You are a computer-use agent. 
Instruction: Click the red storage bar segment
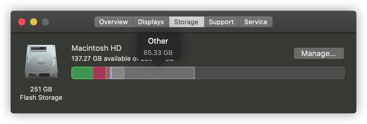[x=99, y=73]
